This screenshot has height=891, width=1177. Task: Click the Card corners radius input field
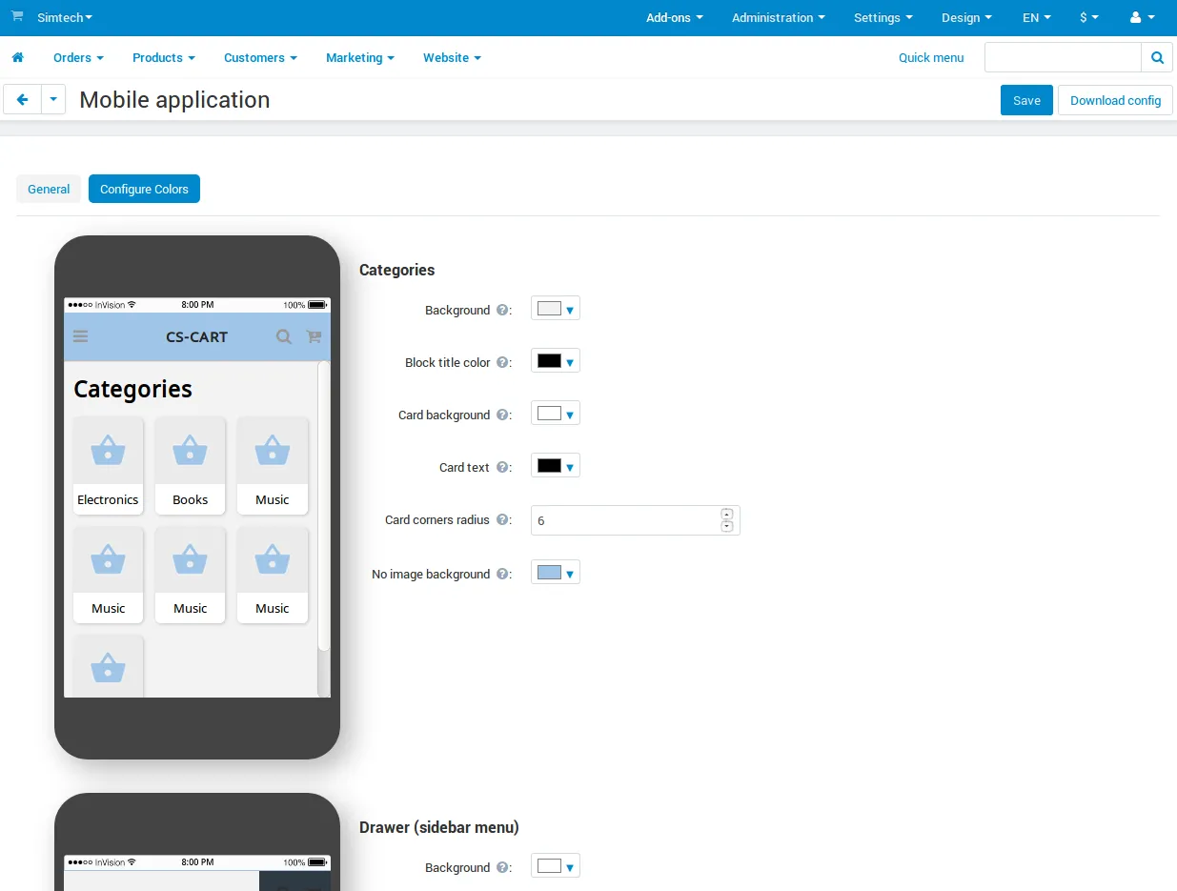[x=635, y=520]
